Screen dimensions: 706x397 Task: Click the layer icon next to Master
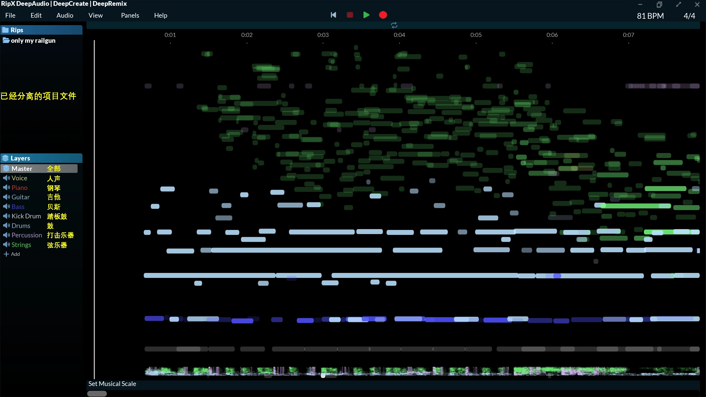point(6,168)
